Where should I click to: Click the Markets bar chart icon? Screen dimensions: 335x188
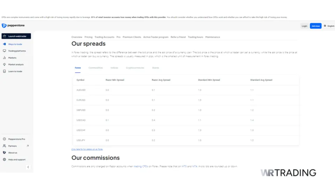point(4,58)
